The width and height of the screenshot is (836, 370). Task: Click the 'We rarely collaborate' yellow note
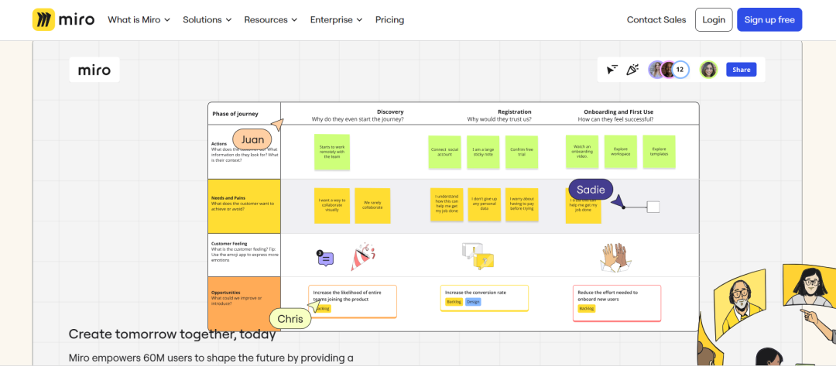tap(372, 205)
